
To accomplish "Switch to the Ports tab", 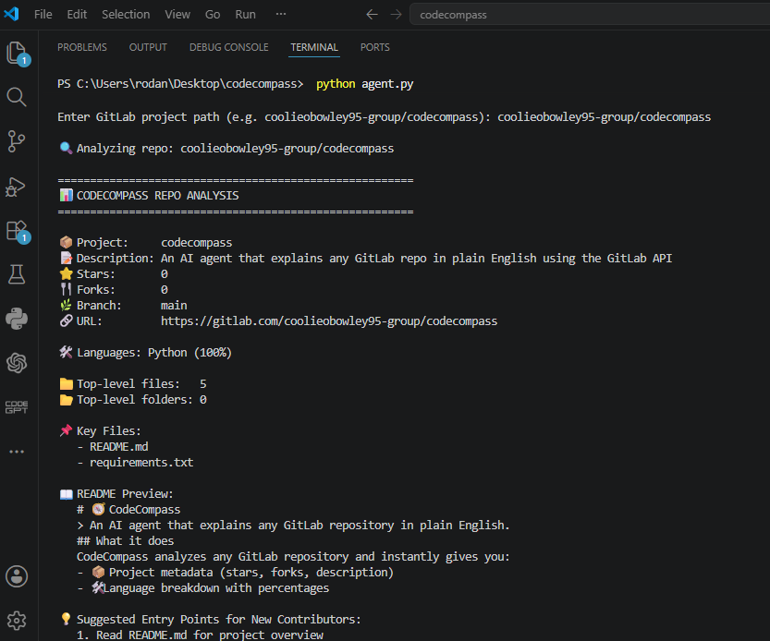I will (374, 47).
